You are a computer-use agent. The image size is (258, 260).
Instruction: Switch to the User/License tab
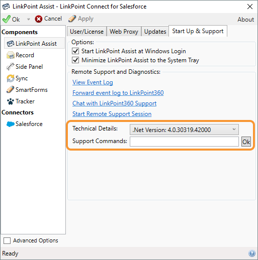[87, 32]
